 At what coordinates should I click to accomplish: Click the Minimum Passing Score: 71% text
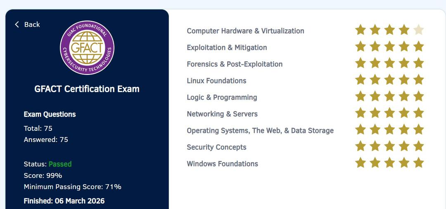click(x=73, y=187)
